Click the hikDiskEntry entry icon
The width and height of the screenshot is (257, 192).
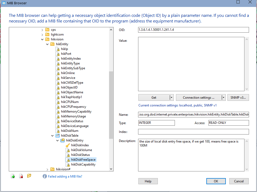tap(62, 140)
